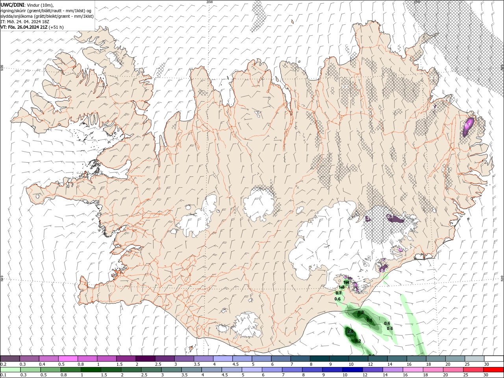This screenshot has height=378, width=504.
Task: Click the 'rigning/skúrir' rain legend description line
Action: point(46,11)
